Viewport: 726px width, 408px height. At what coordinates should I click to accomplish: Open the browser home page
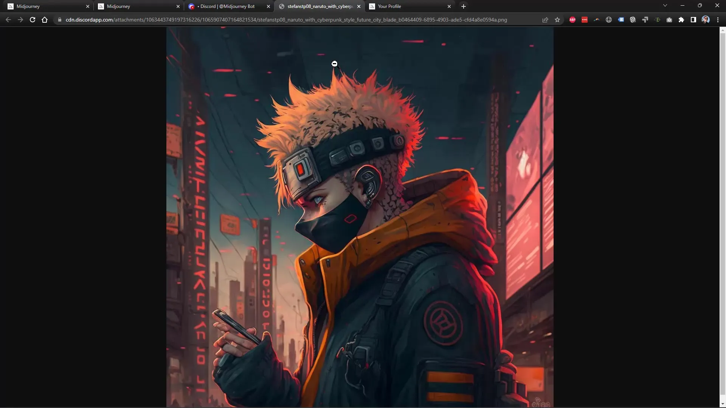[45, 20]
